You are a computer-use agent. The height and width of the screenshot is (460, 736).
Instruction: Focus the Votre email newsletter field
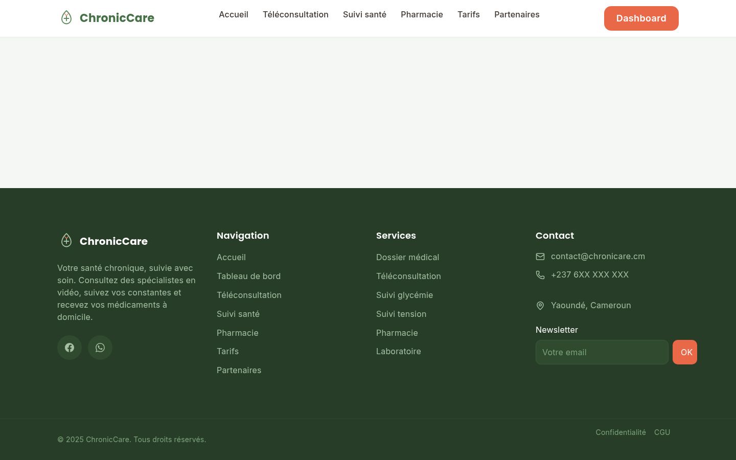click(x=602, y=352)
